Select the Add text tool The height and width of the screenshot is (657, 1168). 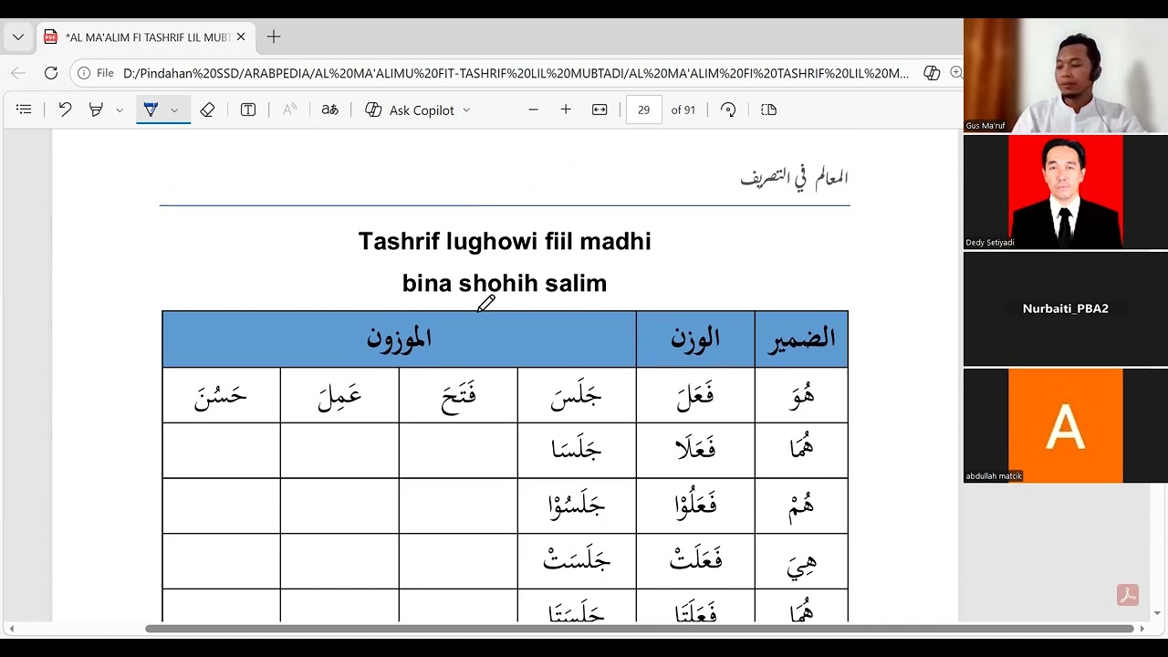point(248,109)
